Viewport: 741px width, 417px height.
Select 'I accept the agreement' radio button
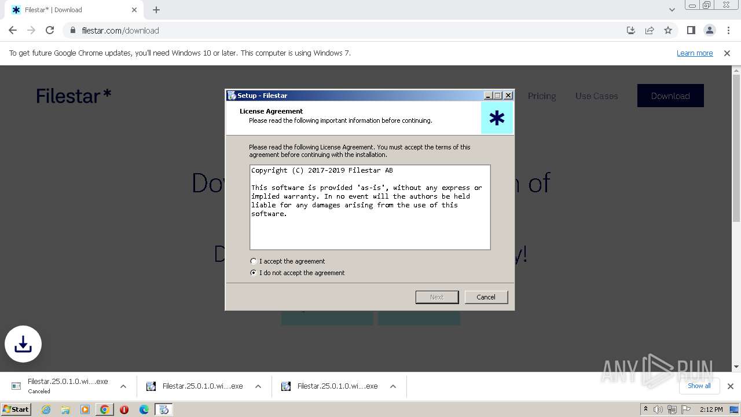pos(254,261)
